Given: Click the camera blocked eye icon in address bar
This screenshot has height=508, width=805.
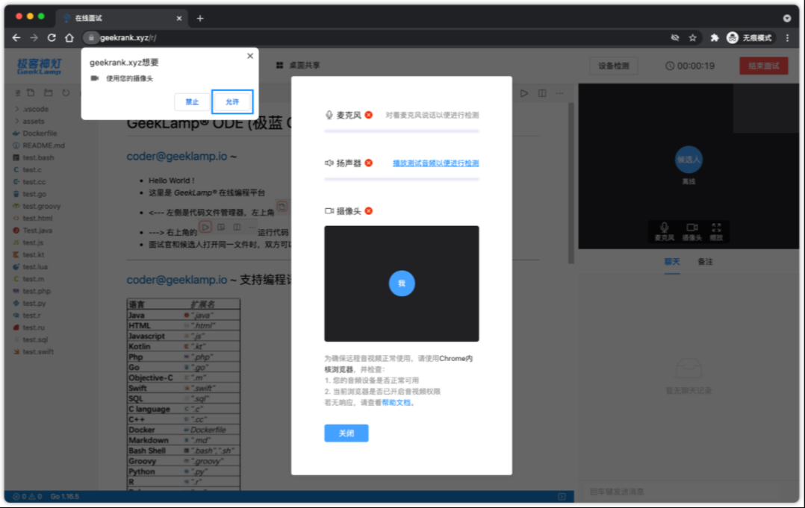Looking at the screenshot, I should [675, 37].
